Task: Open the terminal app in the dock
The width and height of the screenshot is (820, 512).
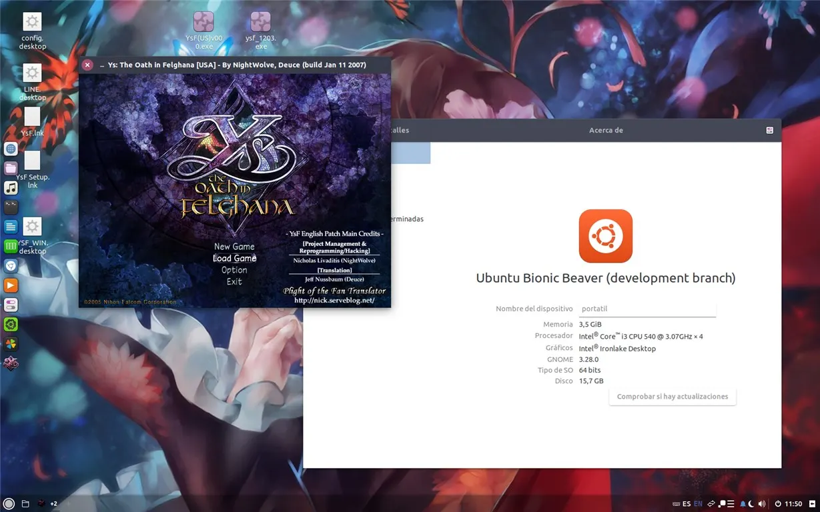Action: point(10,207)
